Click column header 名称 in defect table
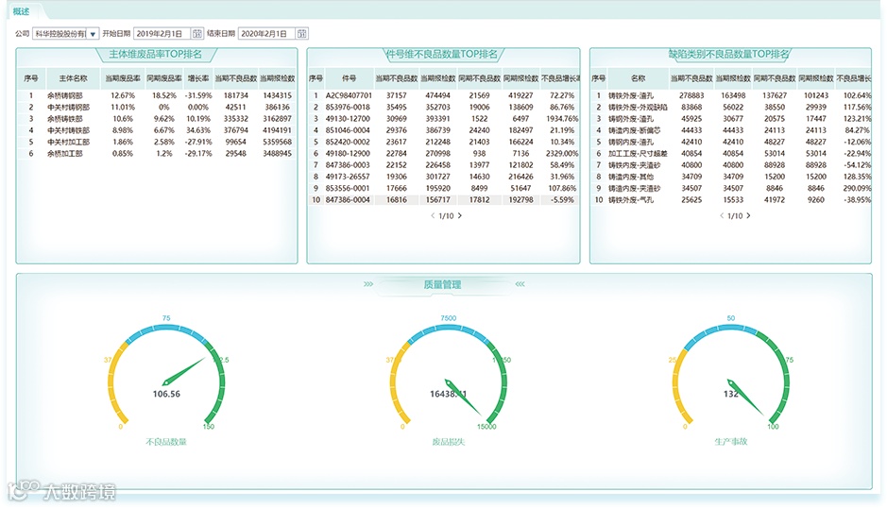Viewport: 887px width, 508px height. click(638, 78)
